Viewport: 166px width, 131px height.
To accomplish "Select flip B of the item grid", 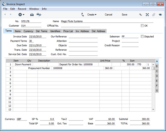I will (x=157, y=66).
